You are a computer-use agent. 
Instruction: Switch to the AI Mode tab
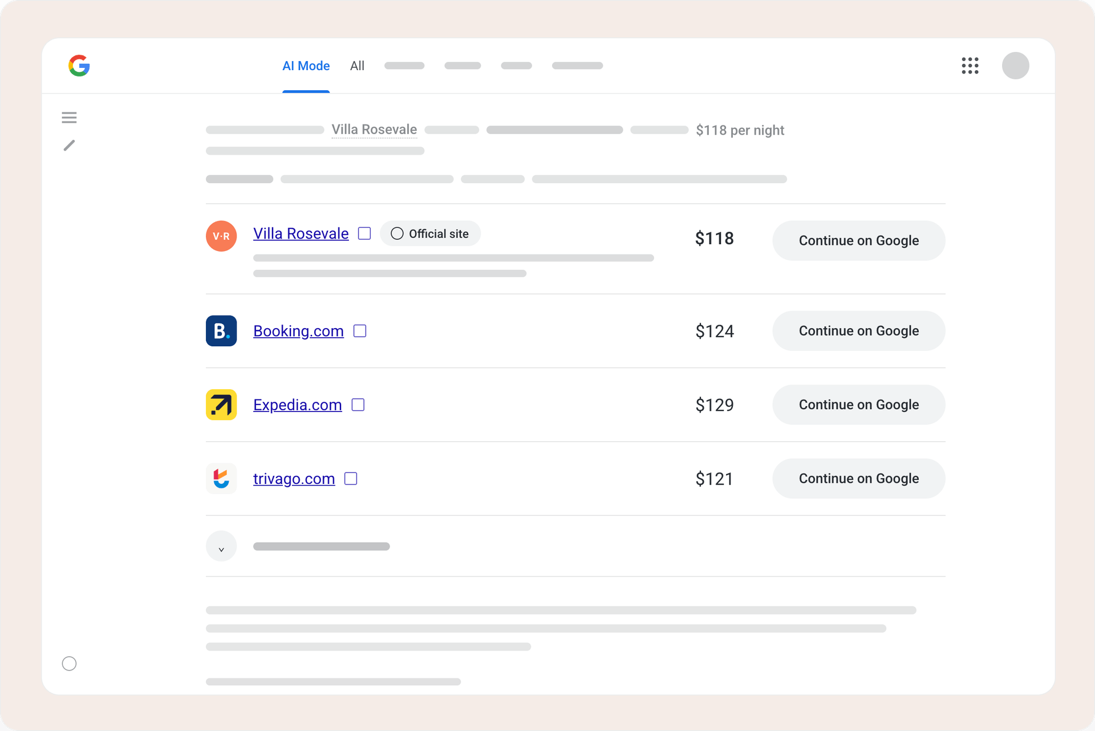coord(306,66)
